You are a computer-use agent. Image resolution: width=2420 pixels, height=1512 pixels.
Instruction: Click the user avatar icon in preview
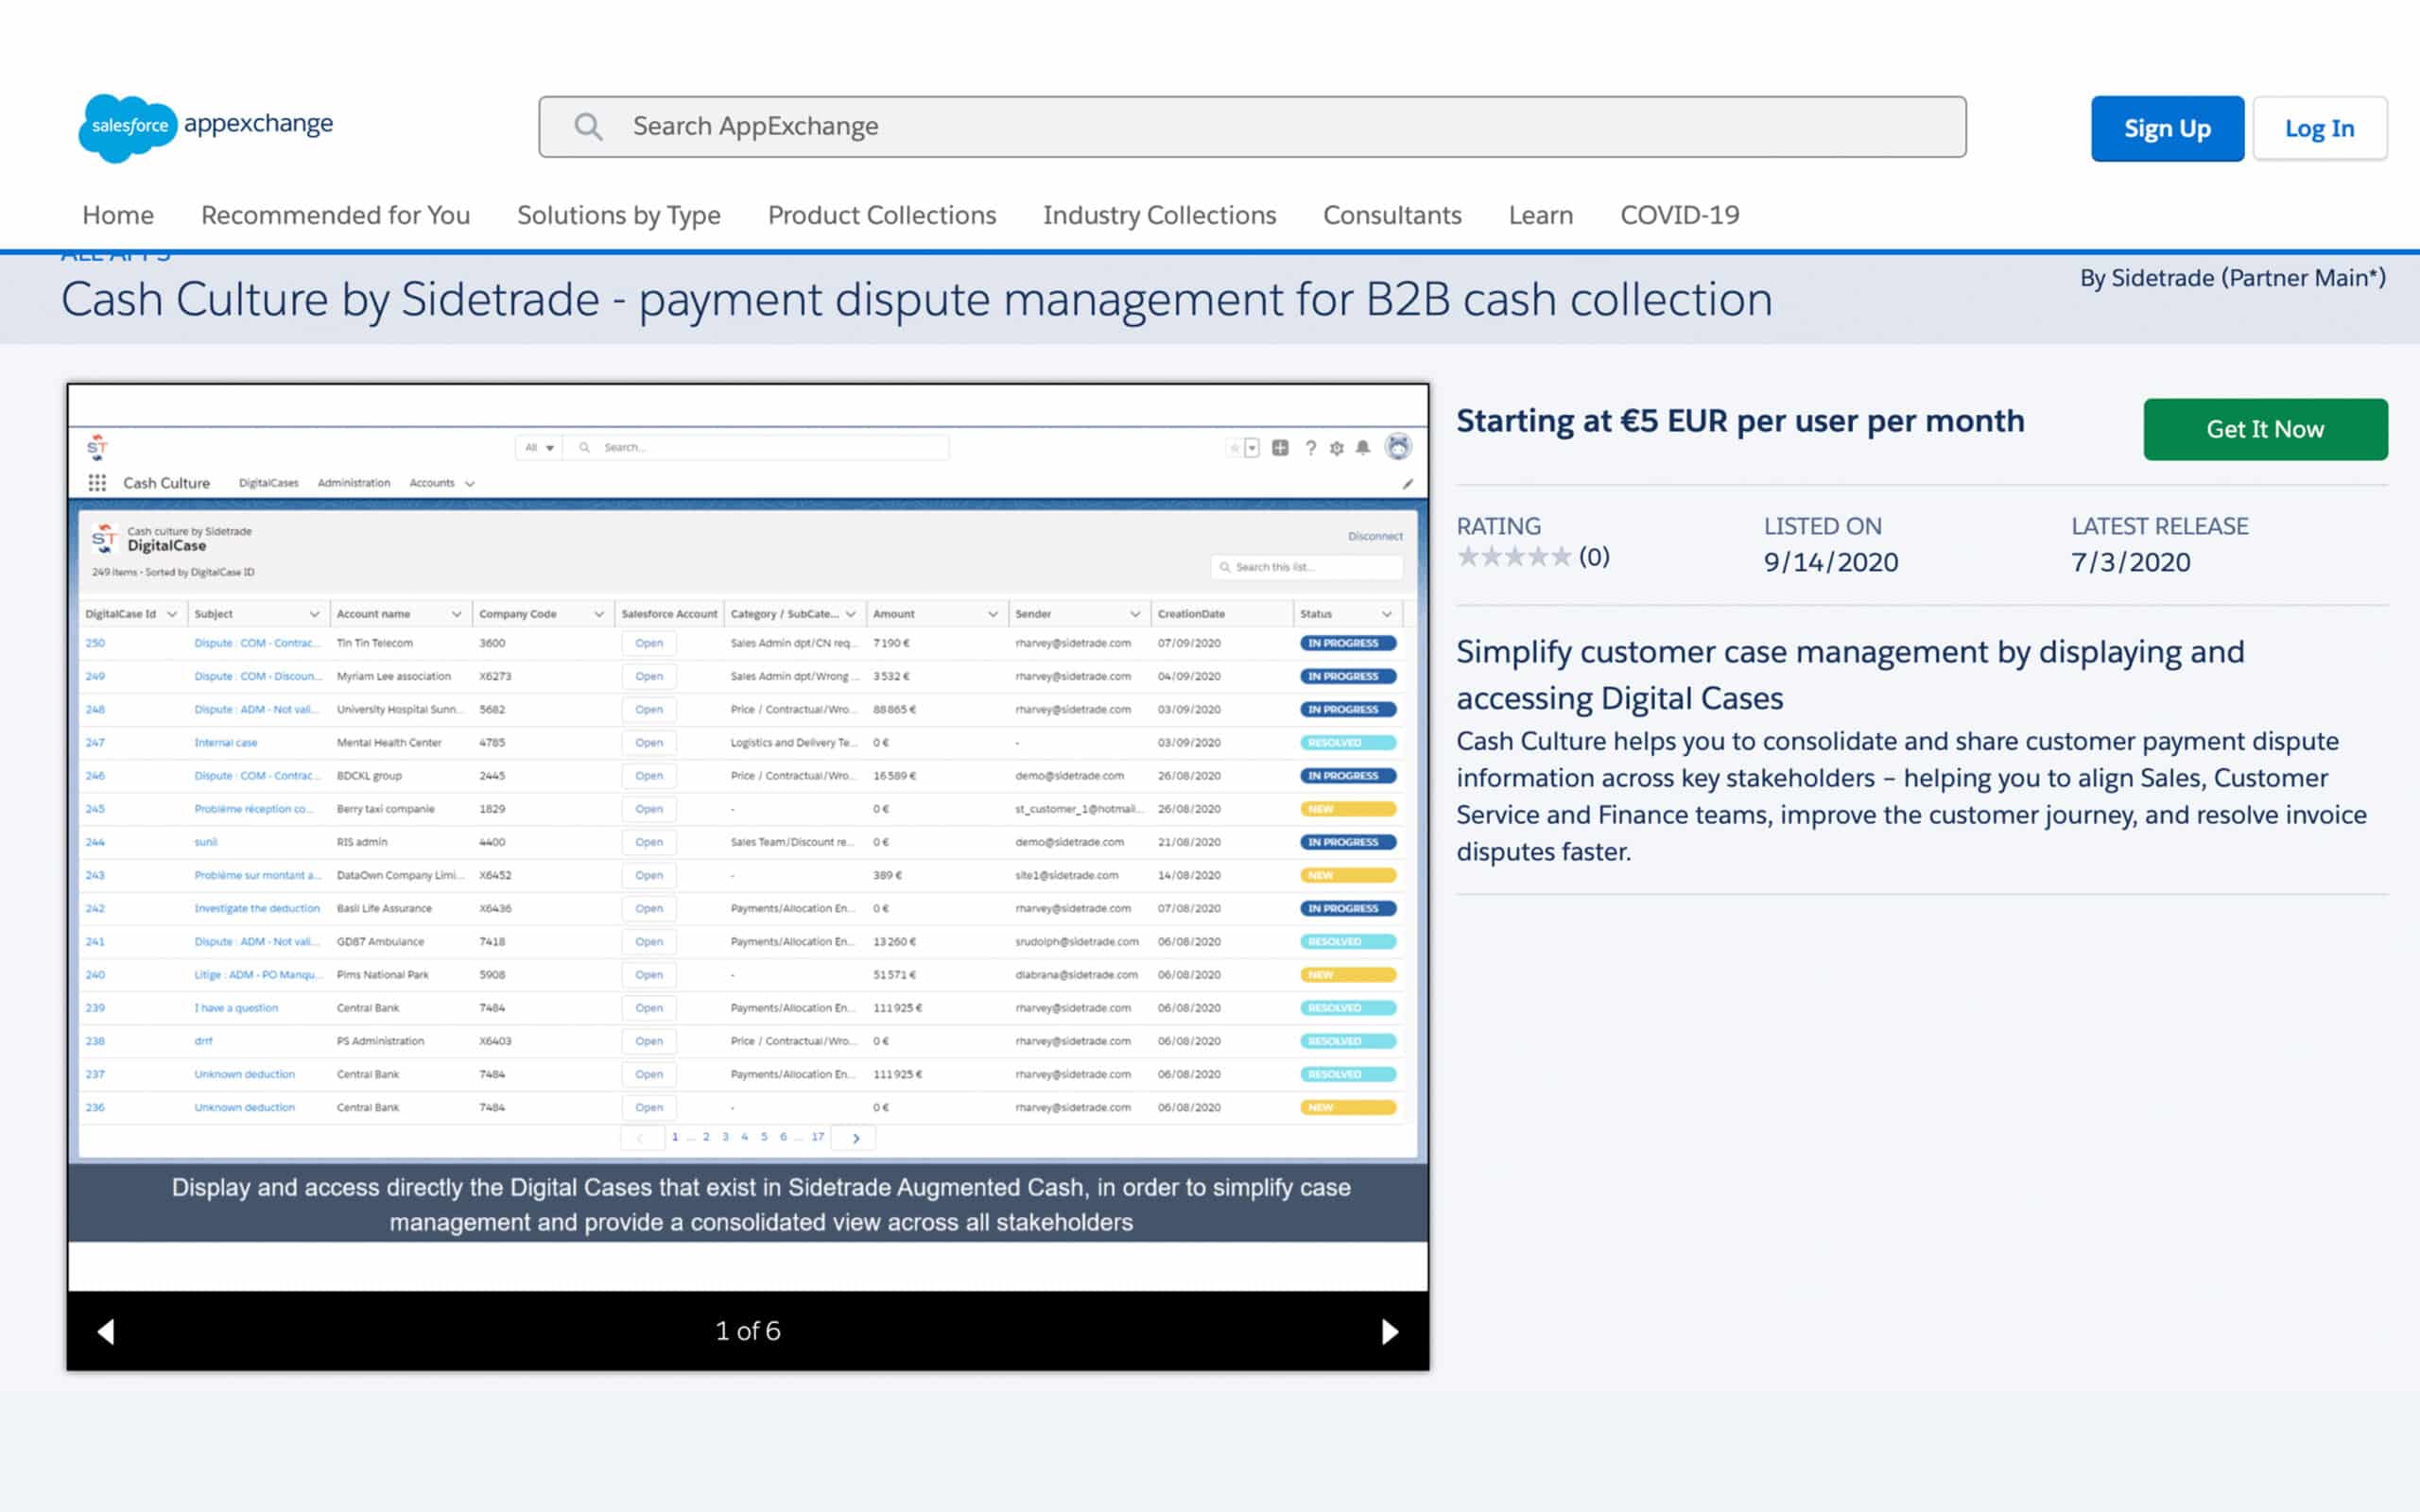1399,447
